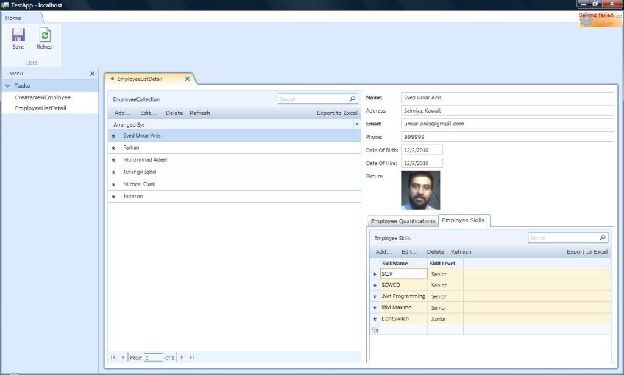Jump to last page of employee list

click(191, 357)
